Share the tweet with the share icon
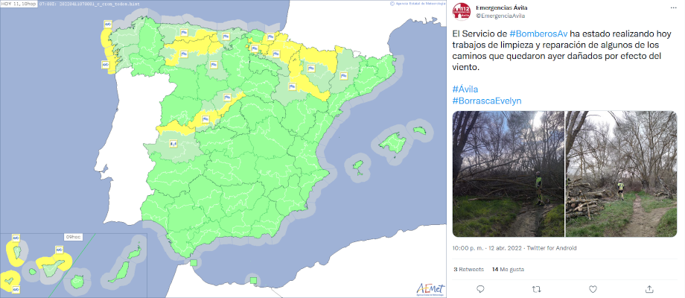Image resolution: width=685 pixels, height=298 pixels. pyautogui.click(x=649, y=289)
